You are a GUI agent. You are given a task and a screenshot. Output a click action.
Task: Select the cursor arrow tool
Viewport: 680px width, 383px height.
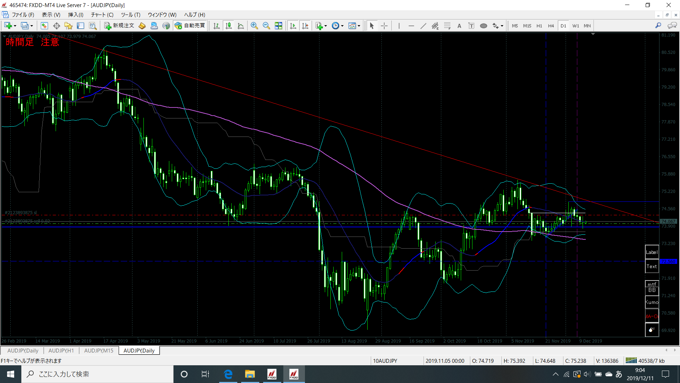point(372,26)
